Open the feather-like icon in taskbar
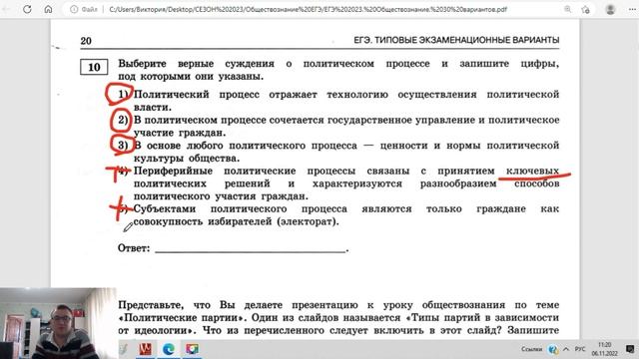This screenshot has width=639, height=359. 124,349
